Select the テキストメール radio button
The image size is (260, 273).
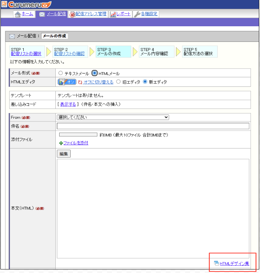click(x=61, y=73)
